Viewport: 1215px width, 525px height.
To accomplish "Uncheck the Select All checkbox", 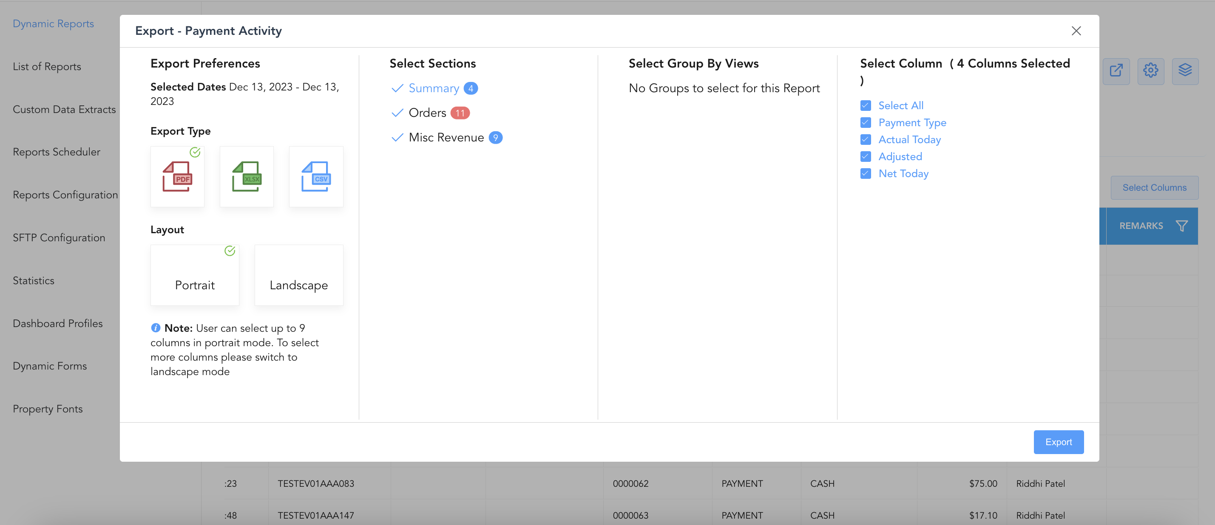I will (866, 106).
